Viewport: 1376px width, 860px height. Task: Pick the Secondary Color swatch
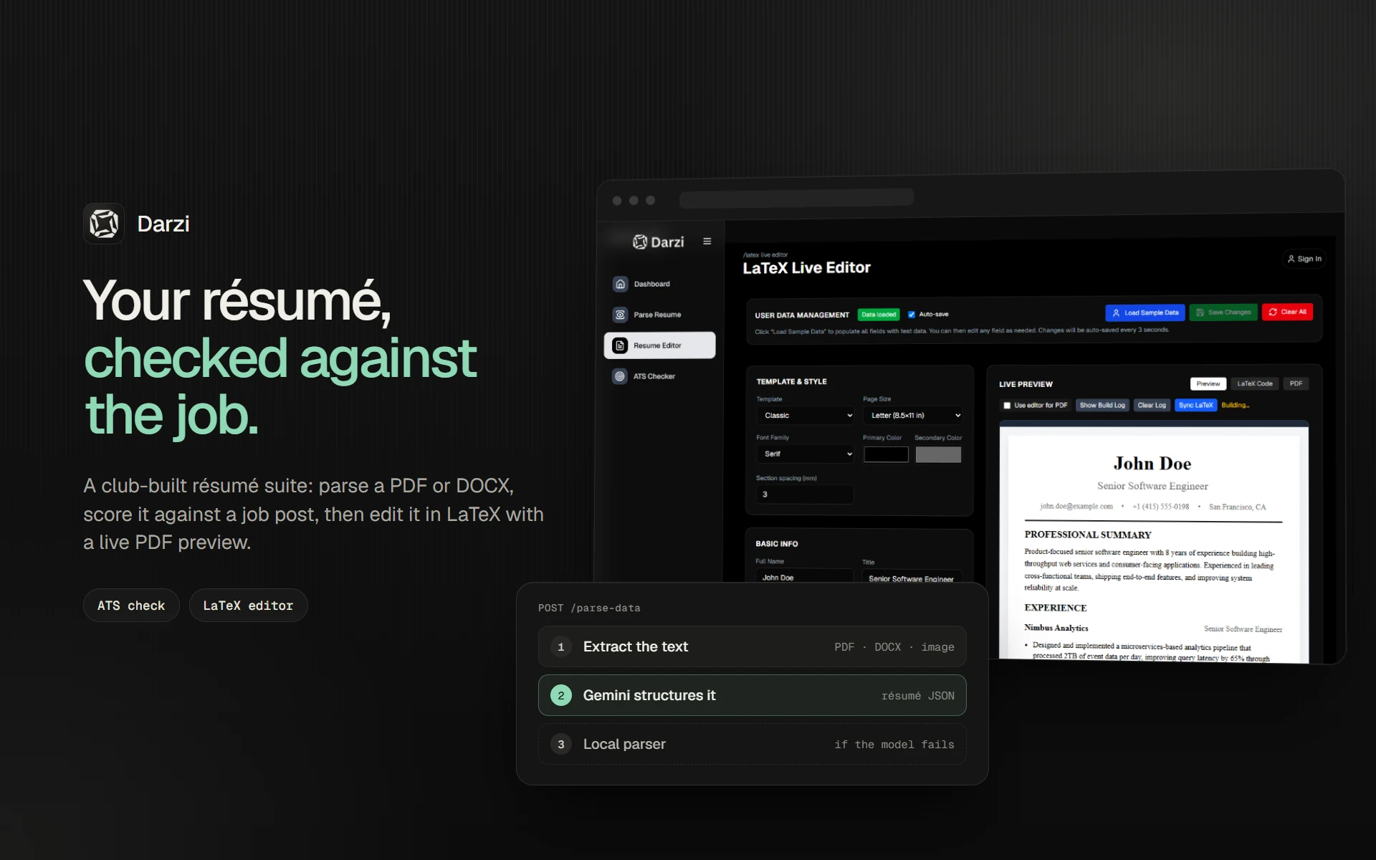pyautogui.click(x=938, y=454)
